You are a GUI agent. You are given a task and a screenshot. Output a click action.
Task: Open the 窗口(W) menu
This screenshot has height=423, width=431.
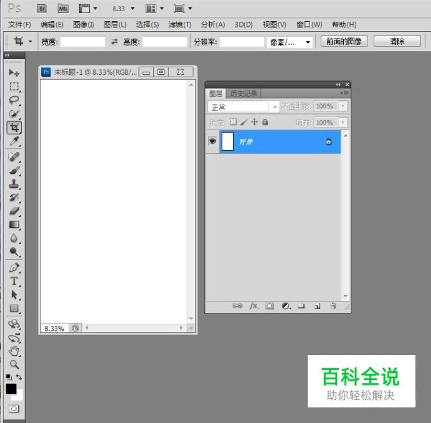[309, 25]
